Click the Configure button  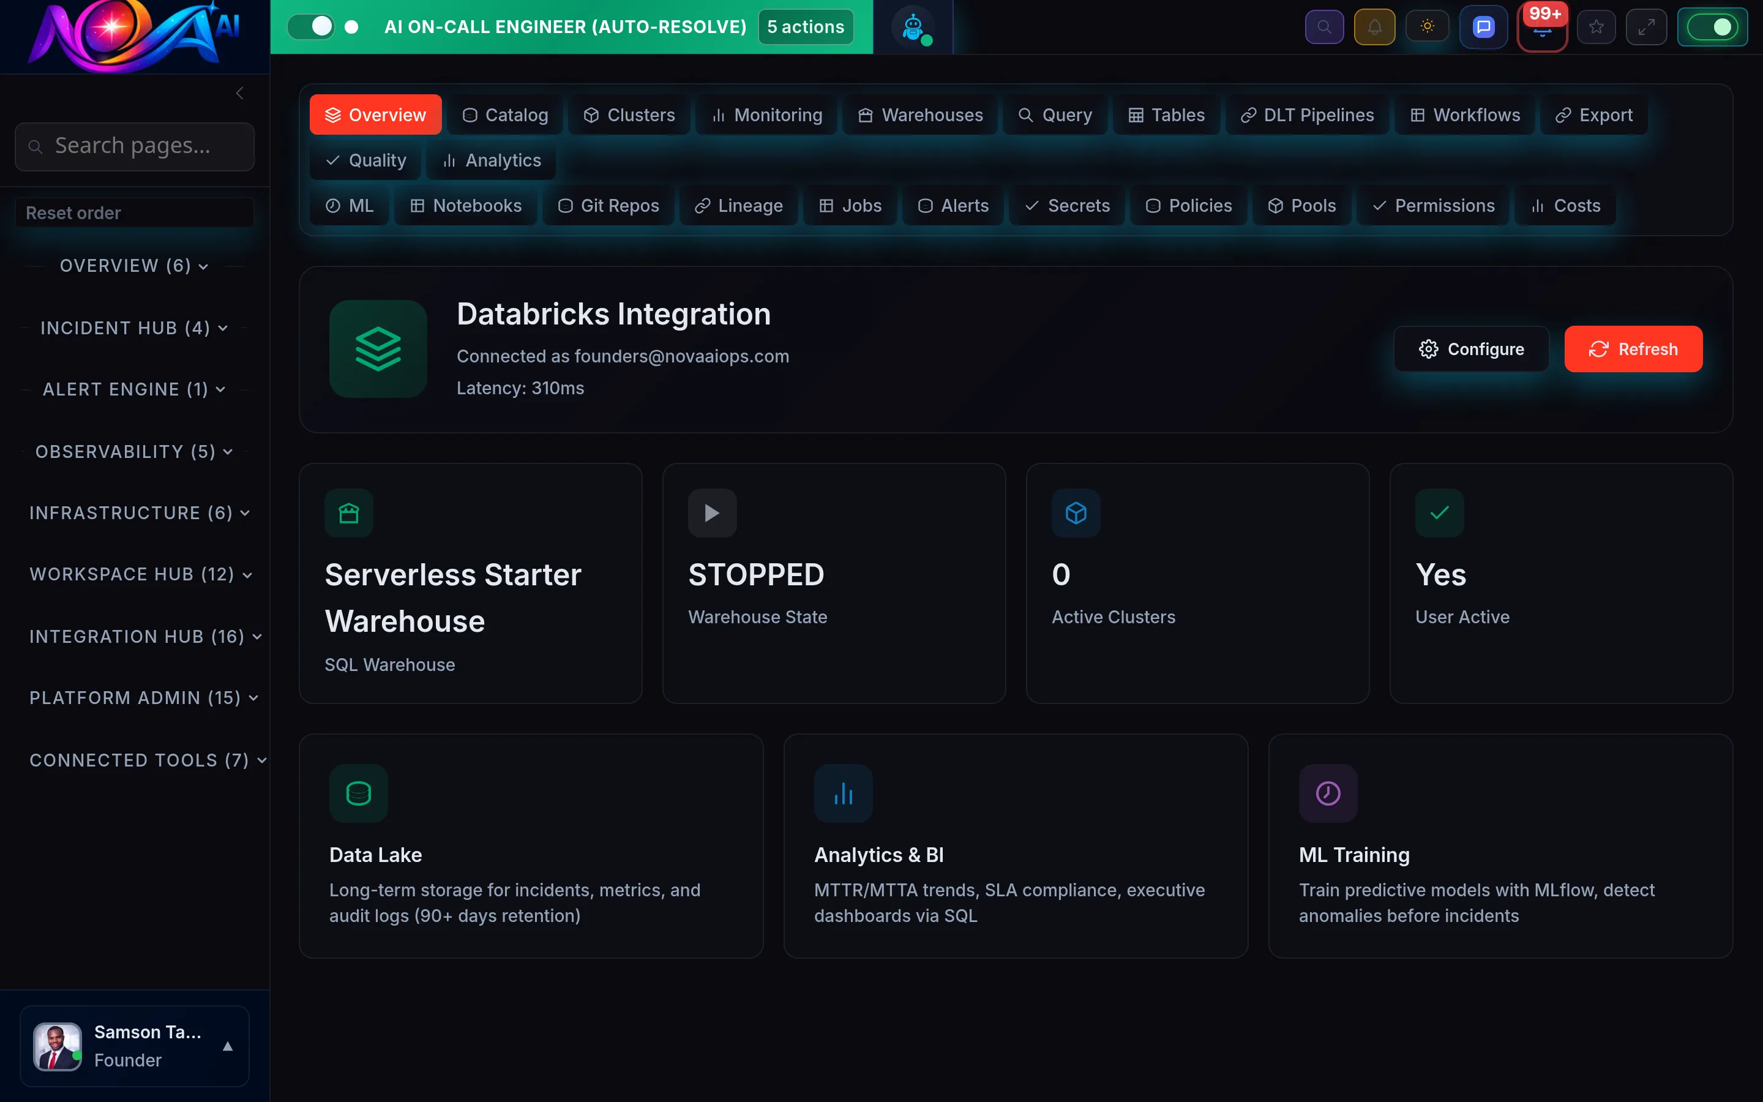[x=1471, y=348]
